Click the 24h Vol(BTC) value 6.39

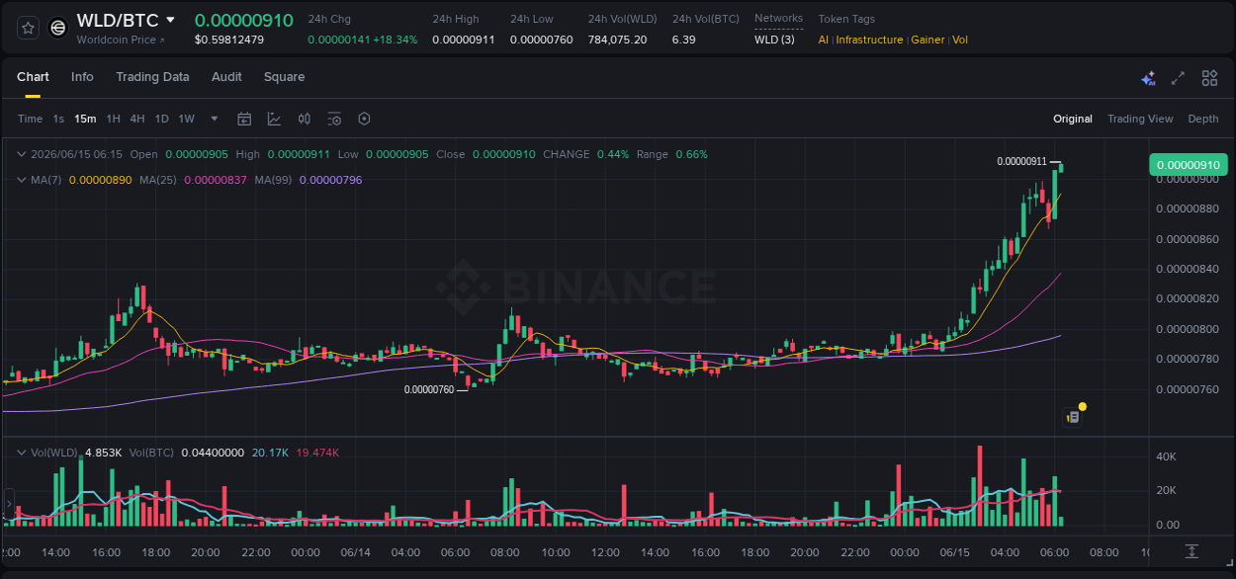tap(683, 40)
